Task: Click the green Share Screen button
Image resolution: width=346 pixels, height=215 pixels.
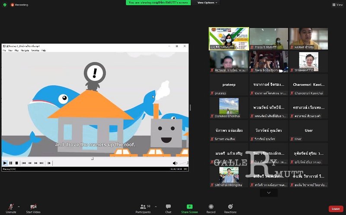Action: (x=189, y=209)
